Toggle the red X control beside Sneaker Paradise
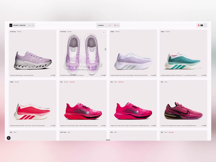The image size is (216, 162). point(29,25)
